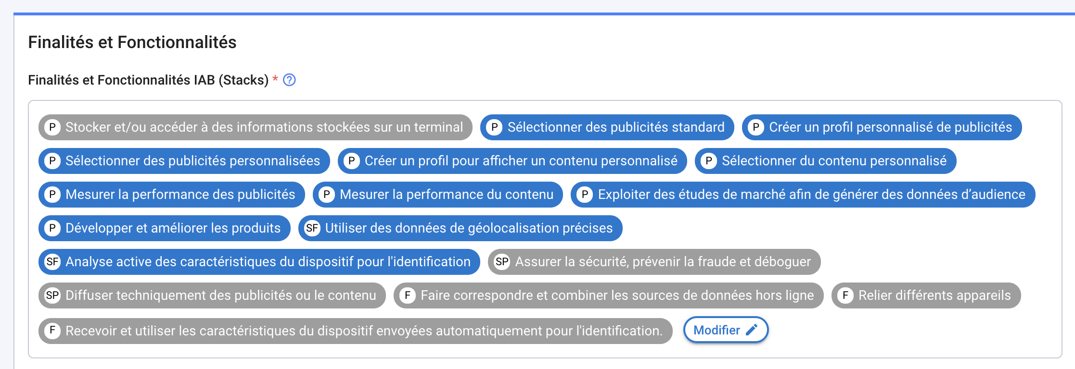The width and height of the screenshot is (1075, 369).
Task: Click the pencil icon on Modifier button
Action: [x=752, y=330]
